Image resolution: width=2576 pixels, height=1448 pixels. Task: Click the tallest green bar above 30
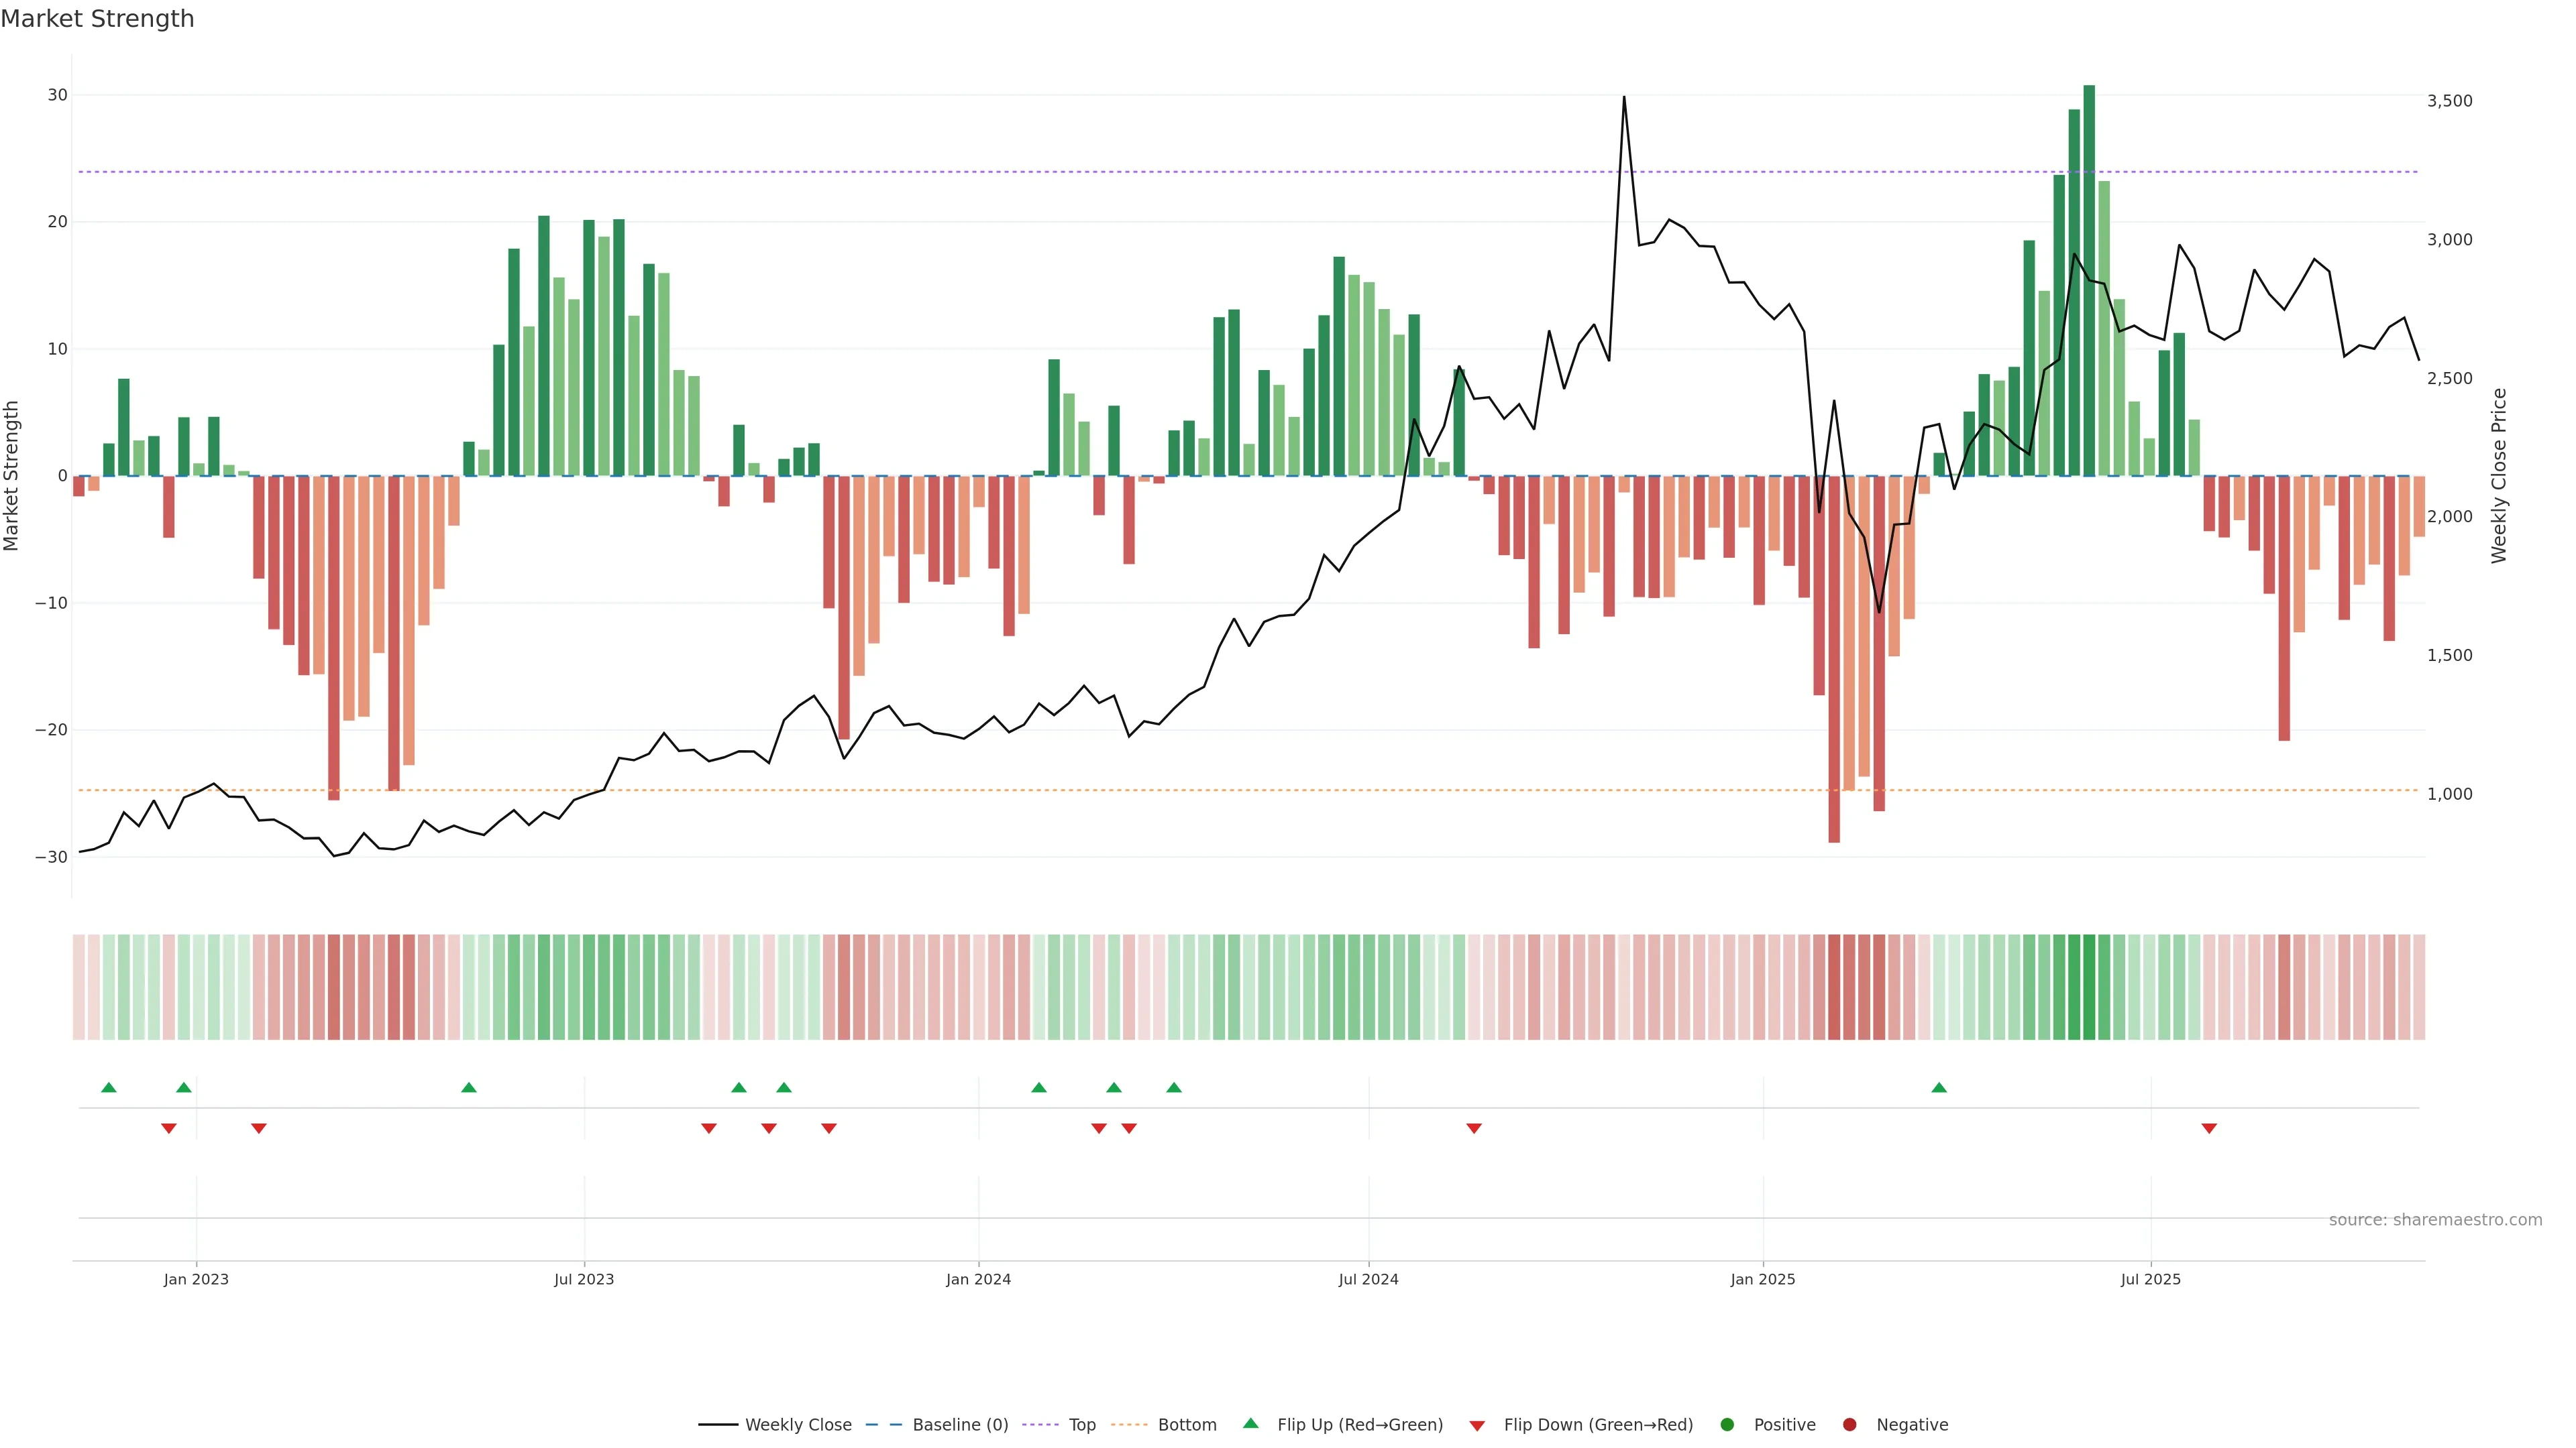point(2089,280)
